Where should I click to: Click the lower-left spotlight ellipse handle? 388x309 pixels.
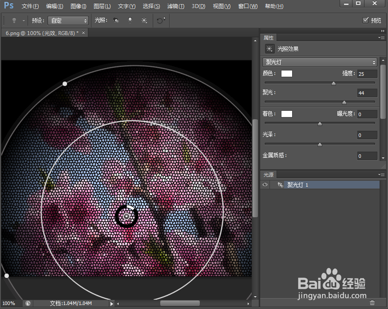coord(7,276)
